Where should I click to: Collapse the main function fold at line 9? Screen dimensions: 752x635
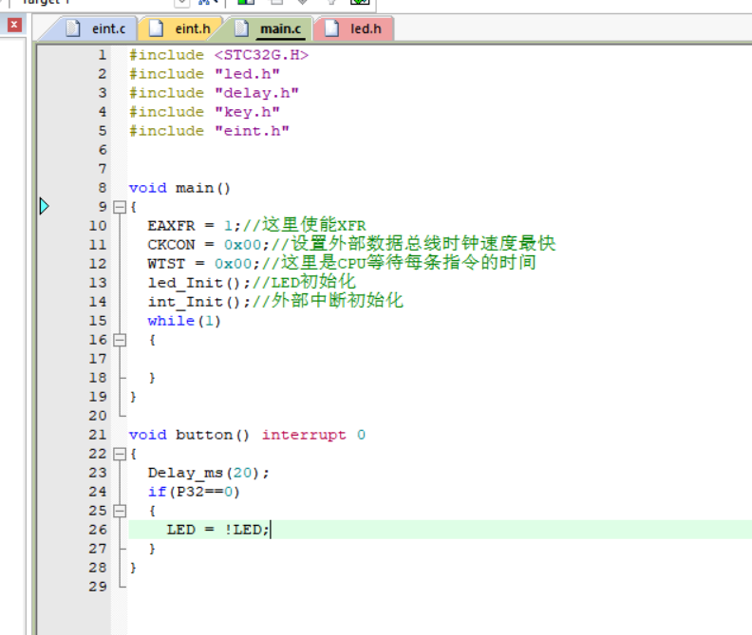coord(119,207)
